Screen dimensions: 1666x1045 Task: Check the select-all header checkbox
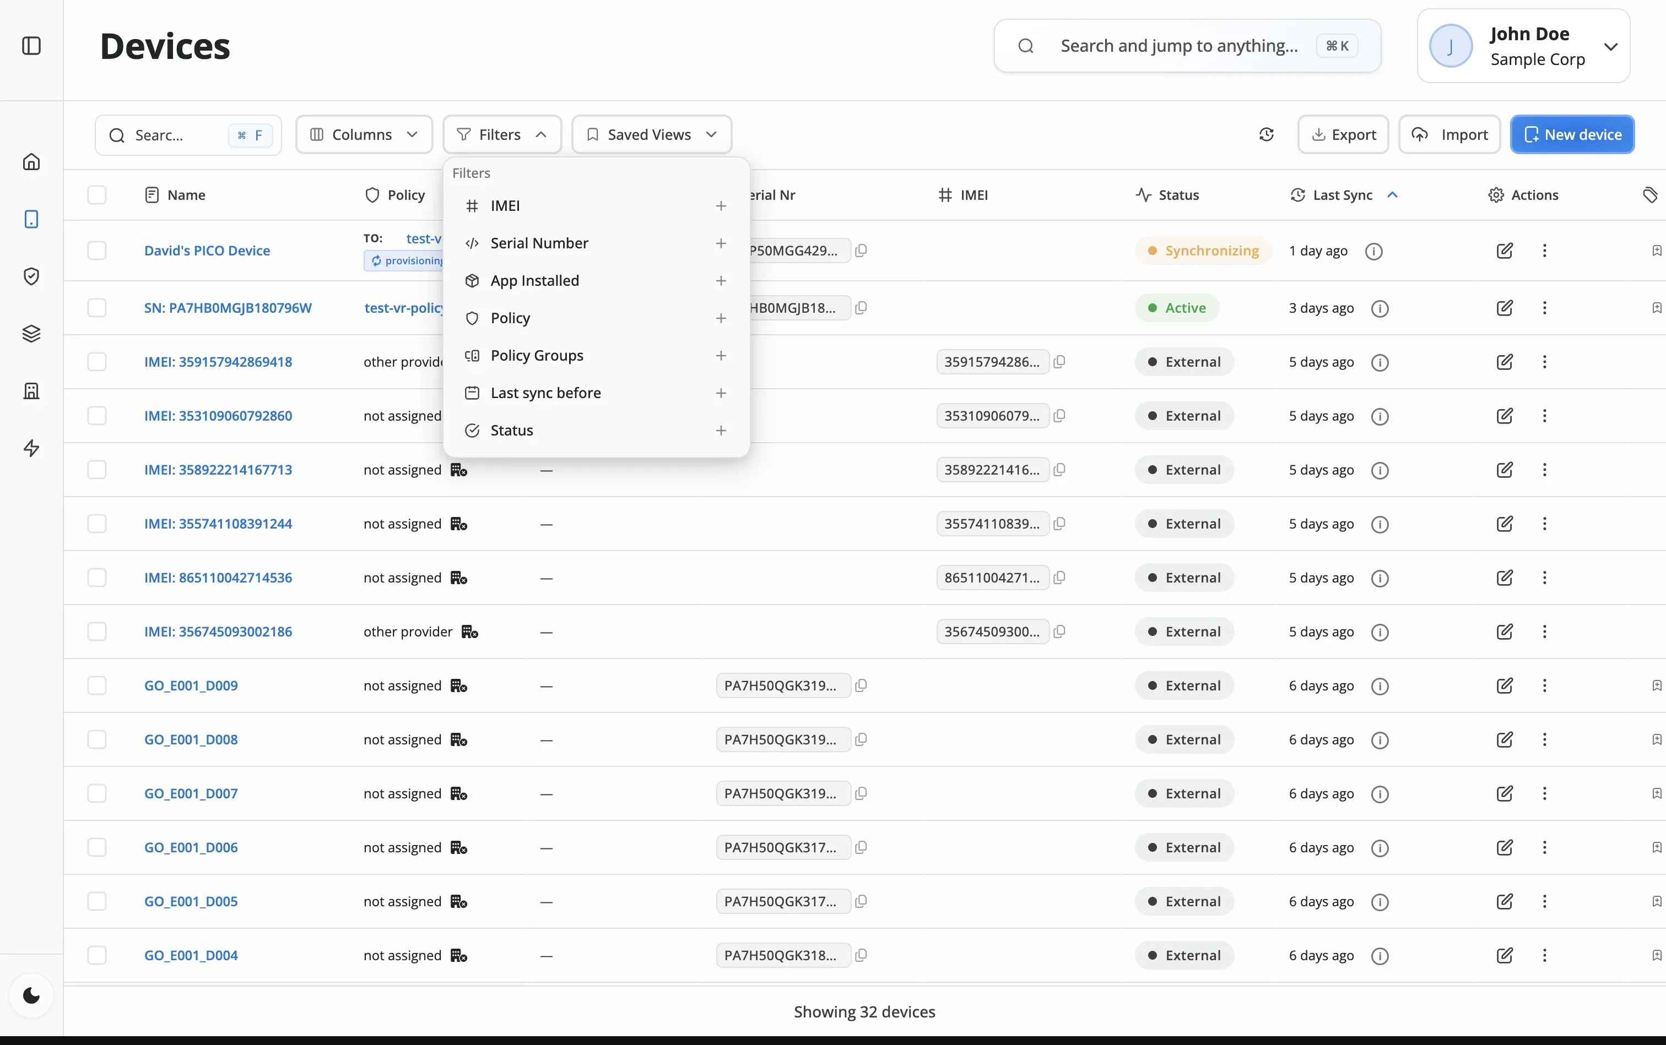[97, 195]
